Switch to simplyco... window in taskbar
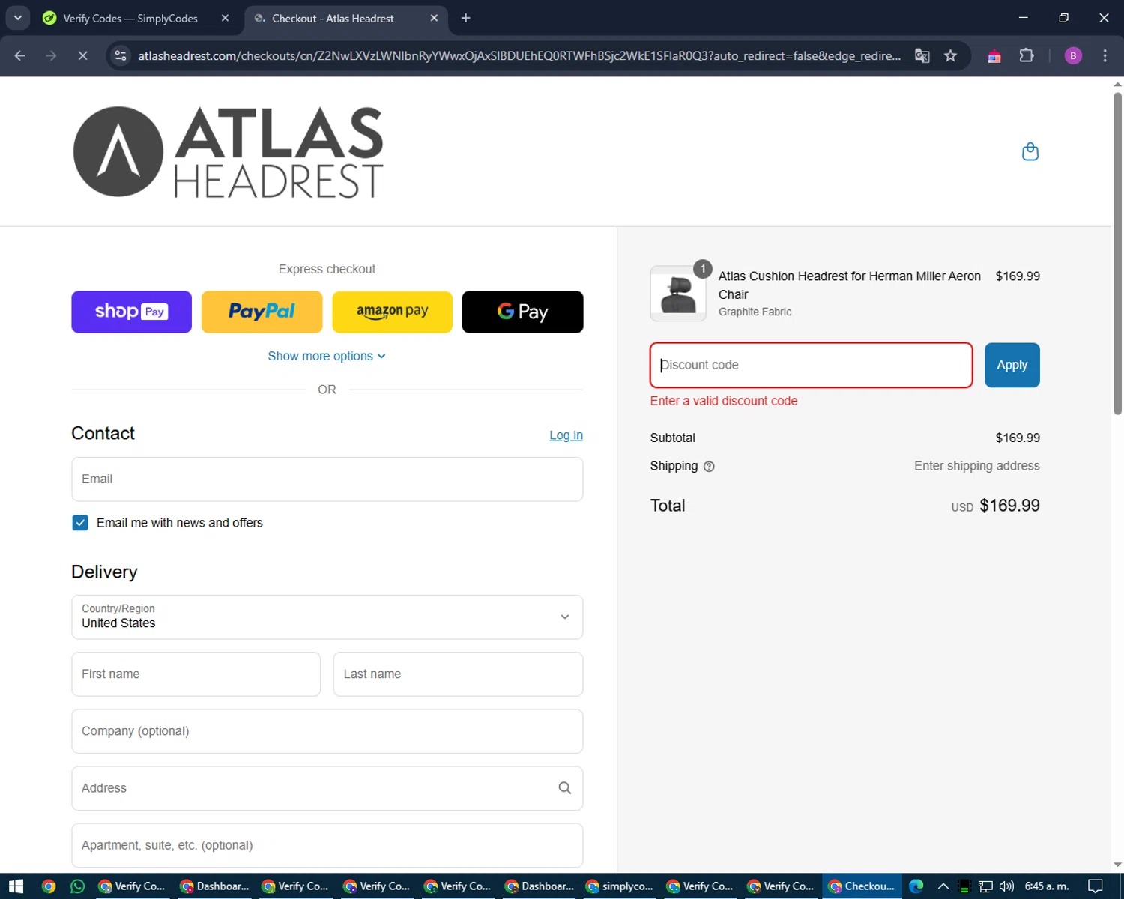 coord(619,886)
